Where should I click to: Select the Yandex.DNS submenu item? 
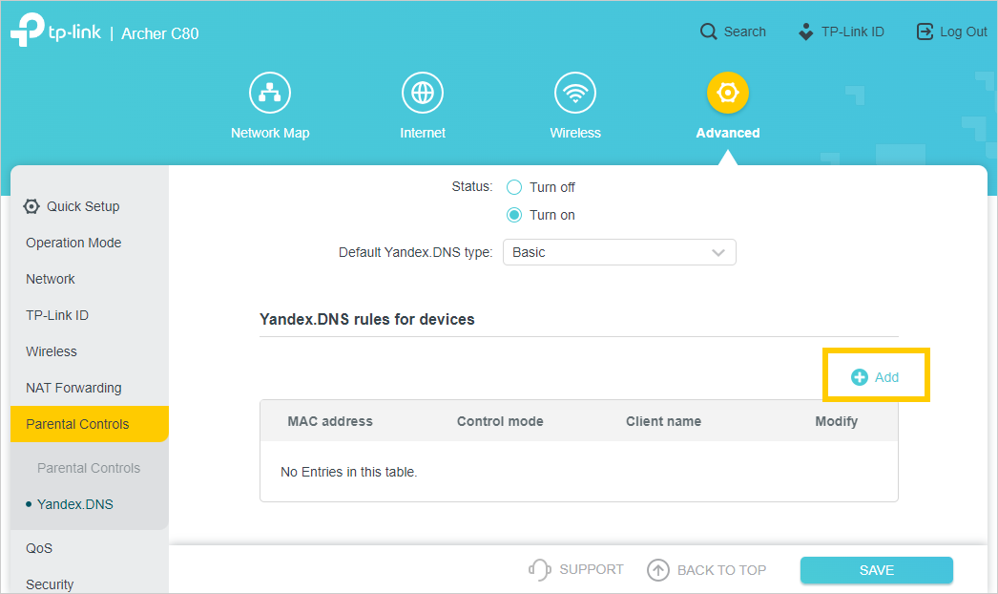74,504
